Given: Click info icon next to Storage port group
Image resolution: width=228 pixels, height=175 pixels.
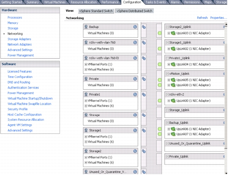Looking at the screenshot, I should click(135, 115).
